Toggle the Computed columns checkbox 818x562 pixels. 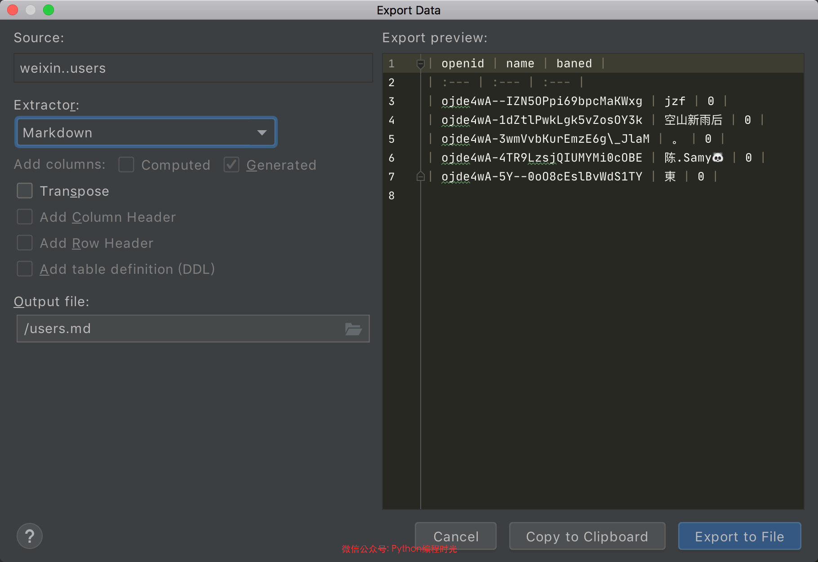click(x=126, y=165)
